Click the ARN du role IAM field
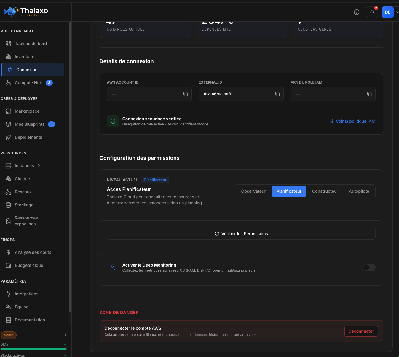 coord(333,94)
